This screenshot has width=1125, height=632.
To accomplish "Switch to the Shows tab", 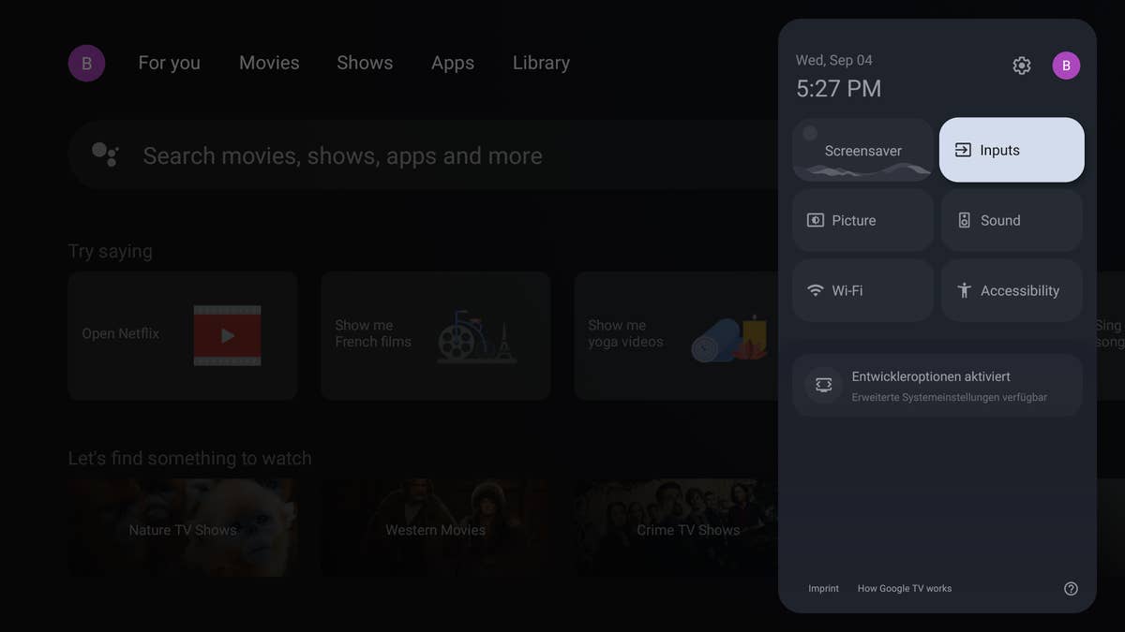I will point(365,63).
